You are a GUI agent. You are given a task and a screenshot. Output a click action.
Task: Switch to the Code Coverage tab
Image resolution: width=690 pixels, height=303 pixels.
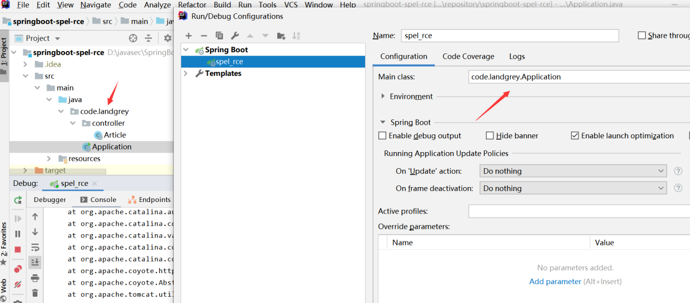[468, 56]
